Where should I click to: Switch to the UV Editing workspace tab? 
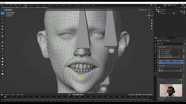pyautogui.click(x=43, y=5)
